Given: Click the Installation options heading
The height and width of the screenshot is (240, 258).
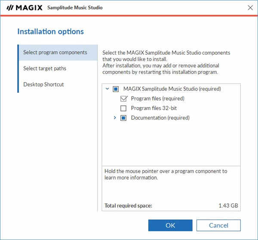Looking at the screenshot, I should coord(50,31).
